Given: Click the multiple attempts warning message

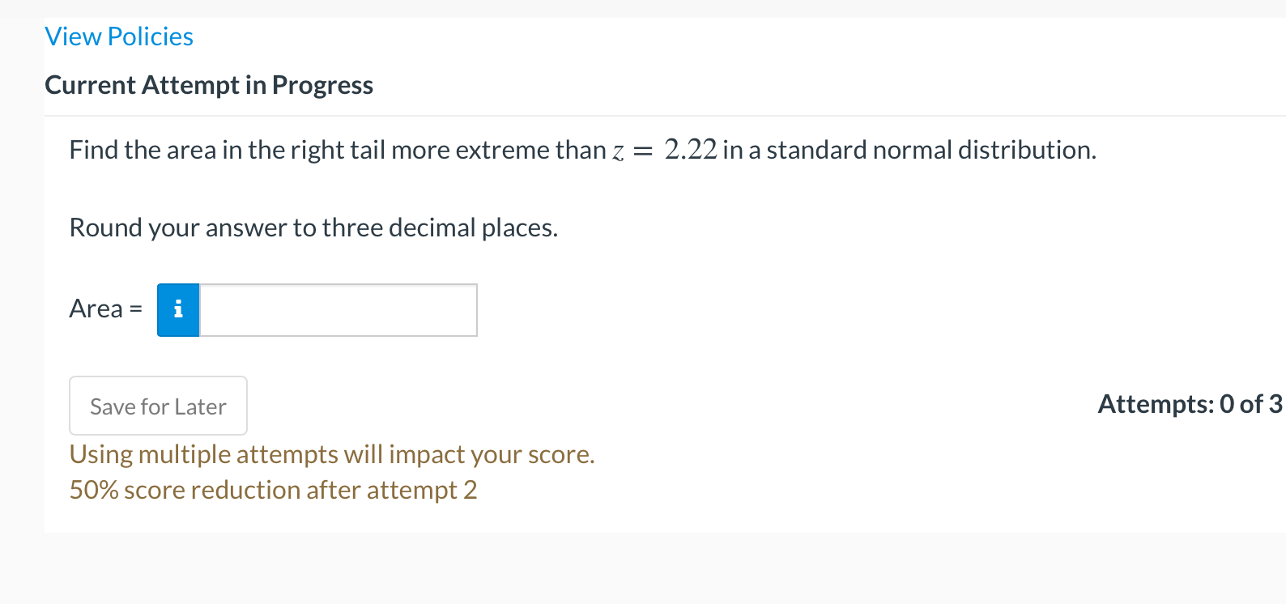Looking at the screenshot, I should (332, 454).
